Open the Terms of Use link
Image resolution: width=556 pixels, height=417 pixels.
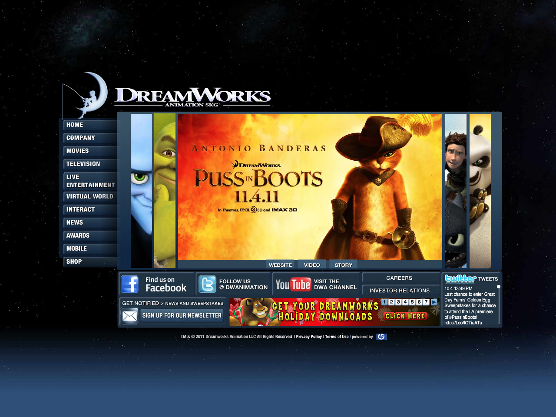tap(337, 337)
